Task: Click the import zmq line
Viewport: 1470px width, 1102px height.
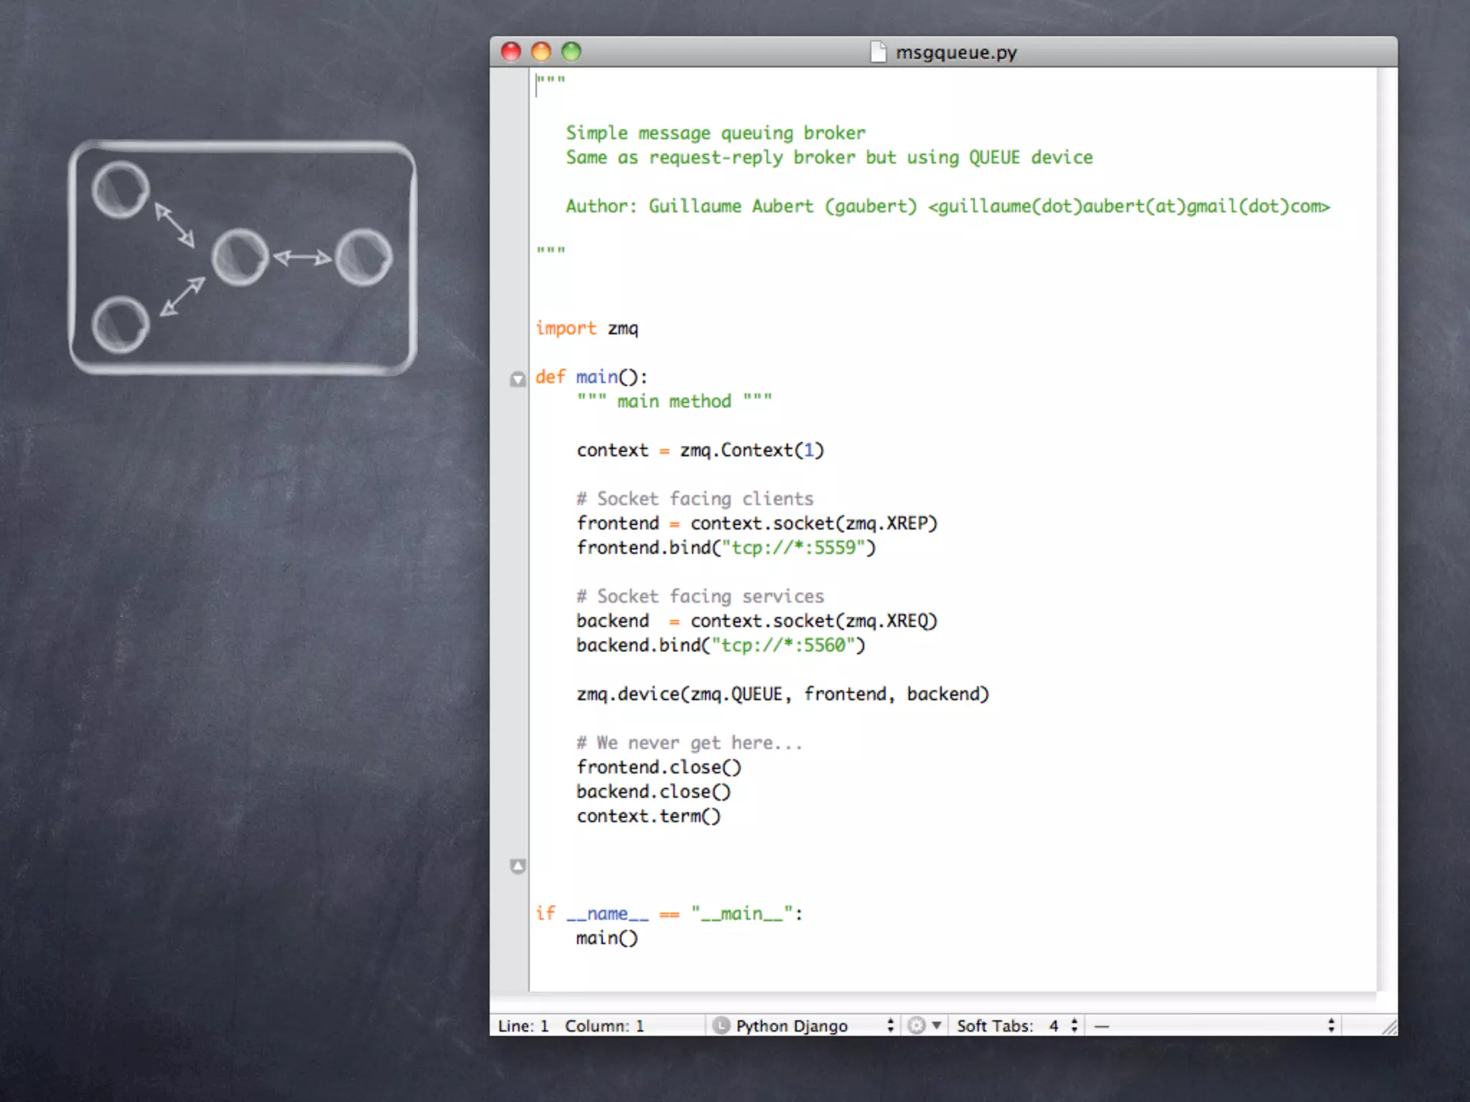Action: 586,329
